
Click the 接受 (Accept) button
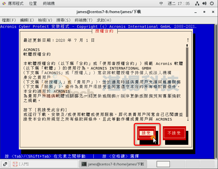tap(146, 133)
